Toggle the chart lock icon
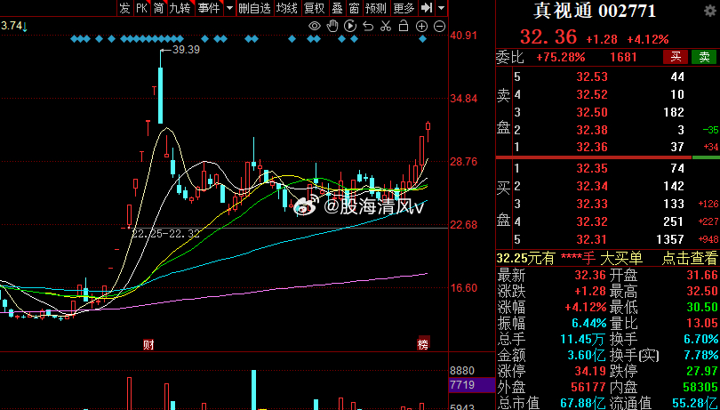Screen dimensions: 720x410 coord(403,27)
